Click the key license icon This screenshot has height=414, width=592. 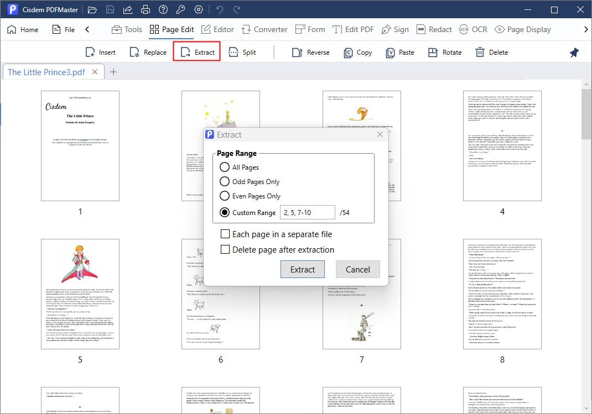[x=180, y=10]
